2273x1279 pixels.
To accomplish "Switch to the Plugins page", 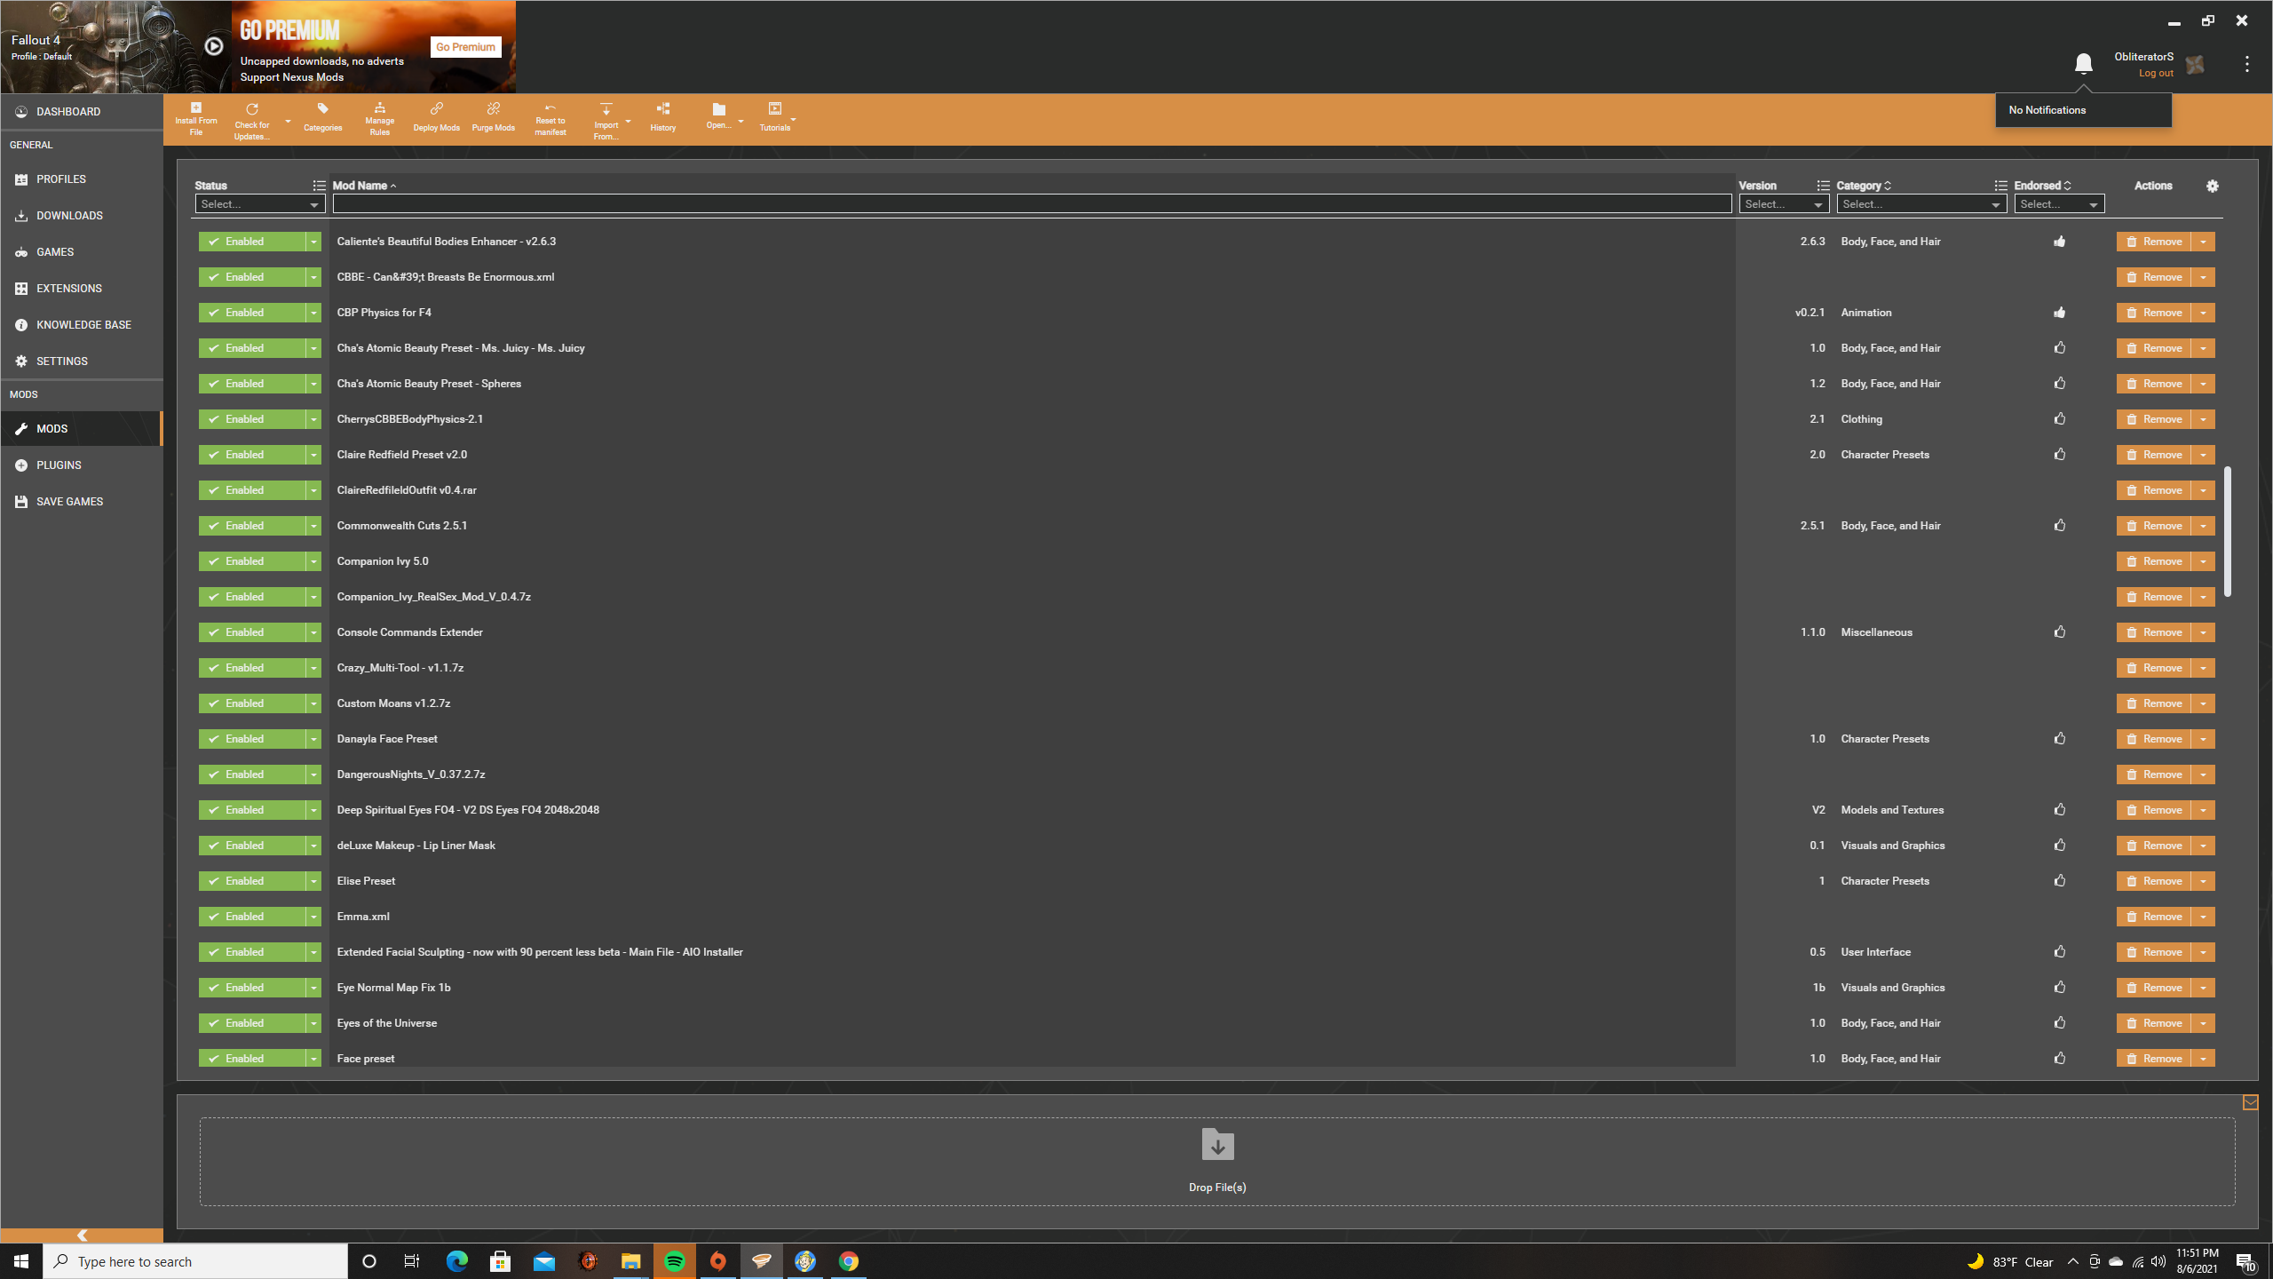I will click(82, 465).
